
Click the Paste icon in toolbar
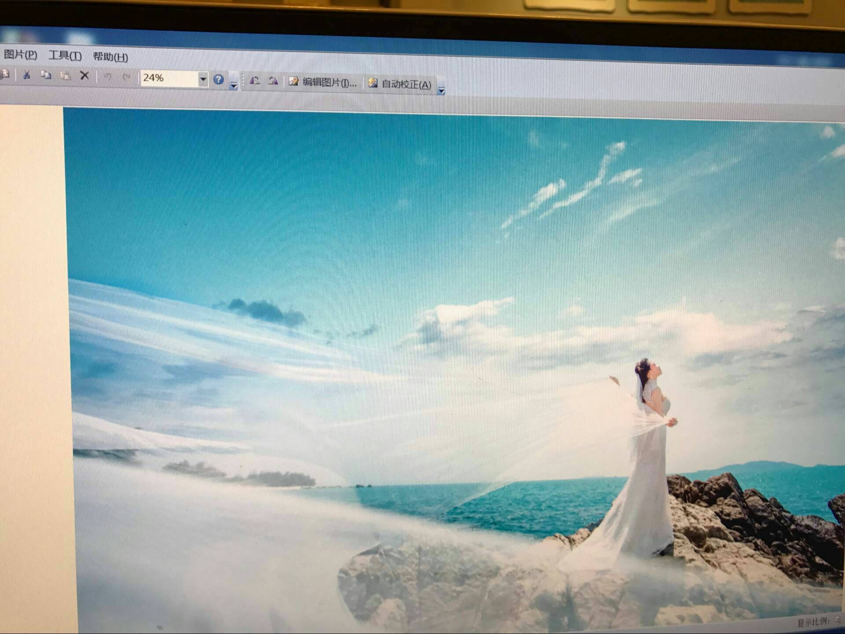click(65, 76)
